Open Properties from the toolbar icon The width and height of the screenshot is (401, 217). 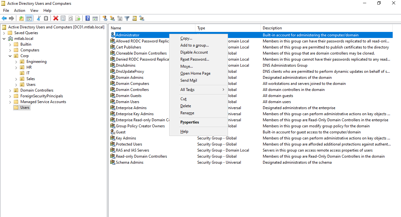point(63,19)
